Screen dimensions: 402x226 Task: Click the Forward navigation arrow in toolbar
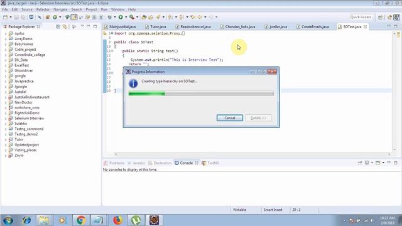[x=211, y=17]
